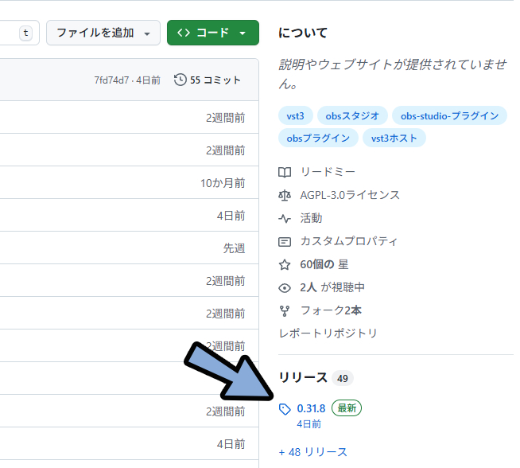Click the pulse icon beside 活動
This screenshot has height=468, width=520.
click(x=285, y=218)
